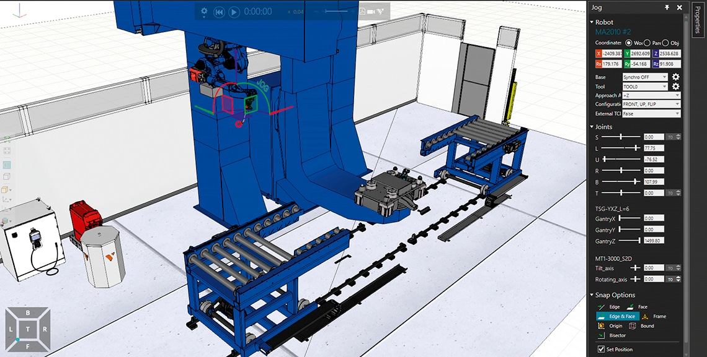
Task: Open Tool settings gear icon
Action: 676,87
